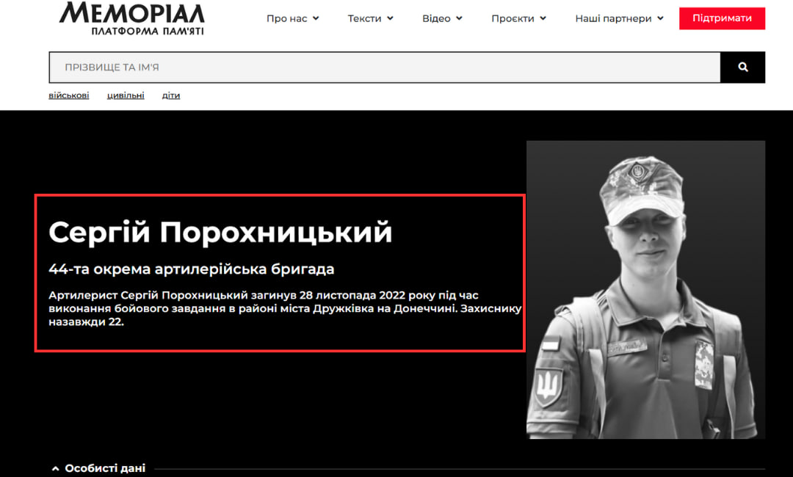The height and width of the screenshot is (477, 793).
Task: Expand the Наші партнери dropdown arrow
Action: [660, 18]
